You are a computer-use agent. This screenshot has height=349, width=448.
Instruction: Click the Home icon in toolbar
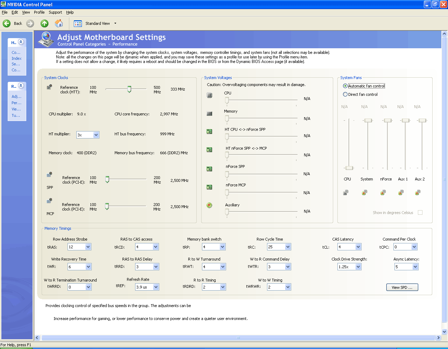pos(59,23)
